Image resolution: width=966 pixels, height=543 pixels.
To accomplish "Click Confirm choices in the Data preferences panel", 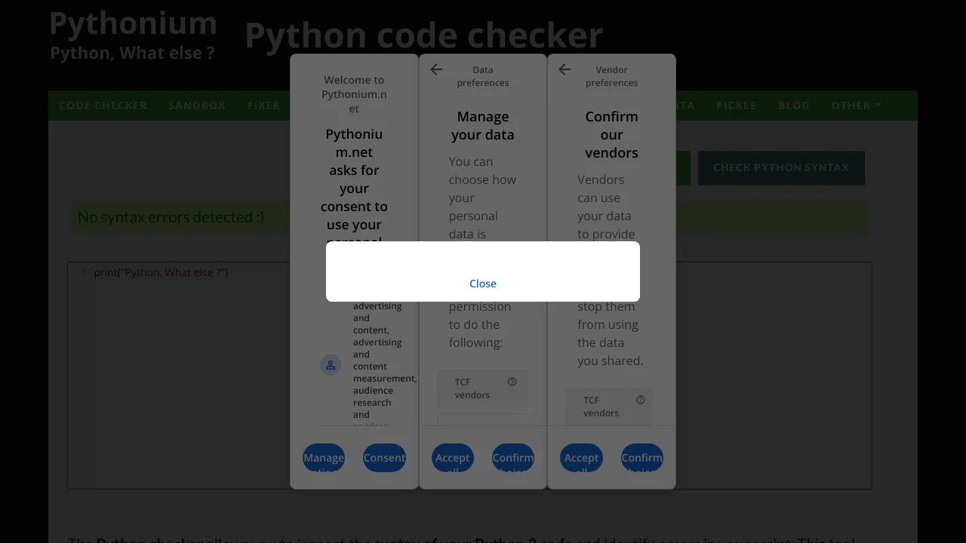I will point(513,458).
